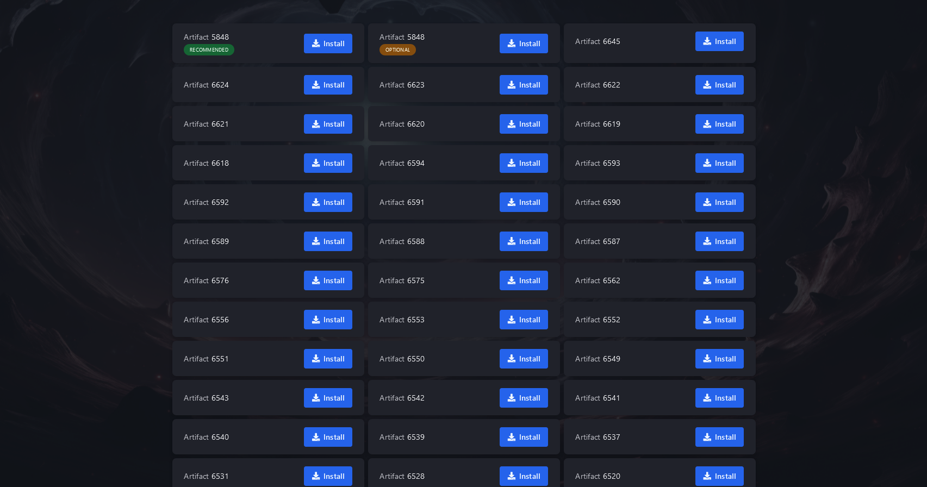Viewport: 927px width, 487px height.
Task: Select the 'Artifact 6619' label
Action: coord(598,124)
